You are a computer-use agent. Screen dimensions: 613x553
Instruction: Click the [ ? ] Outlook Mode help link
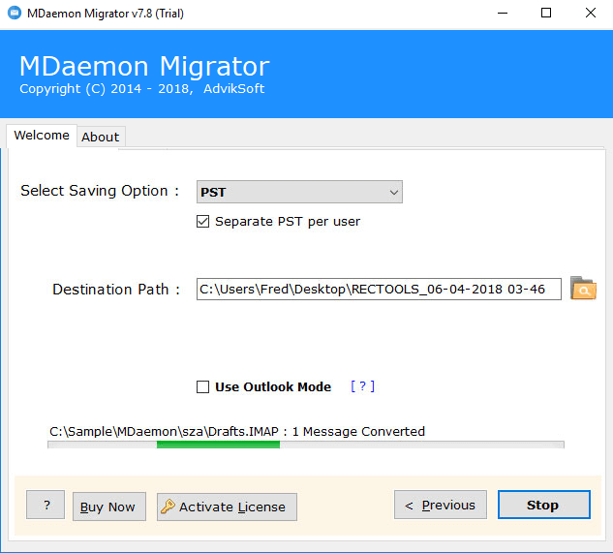click(362, 386)
